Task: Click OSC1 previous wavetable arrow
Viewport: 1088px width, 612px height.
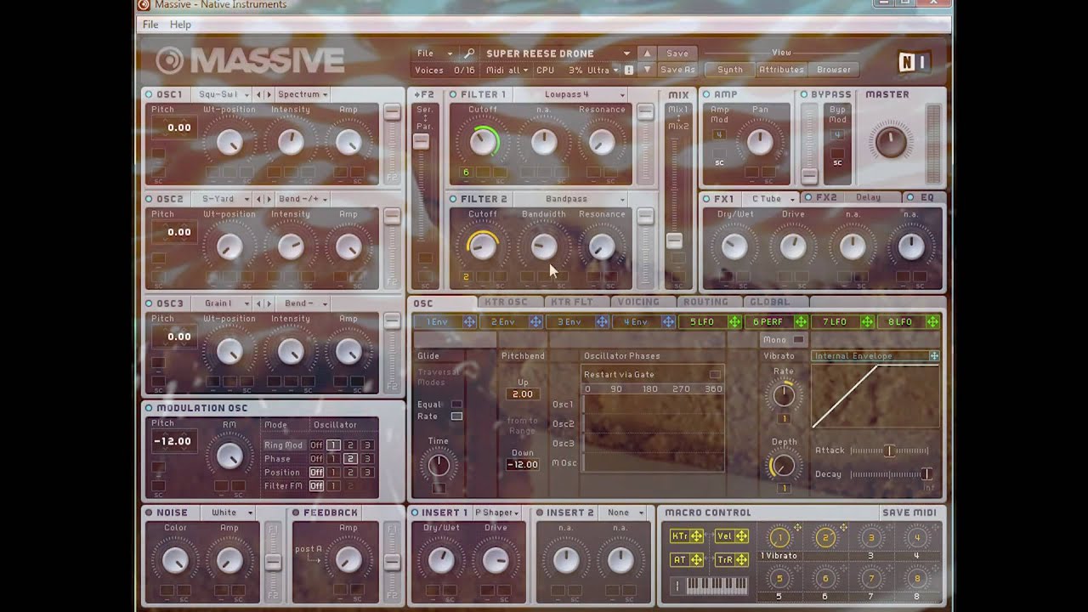Action: (260, 94)
